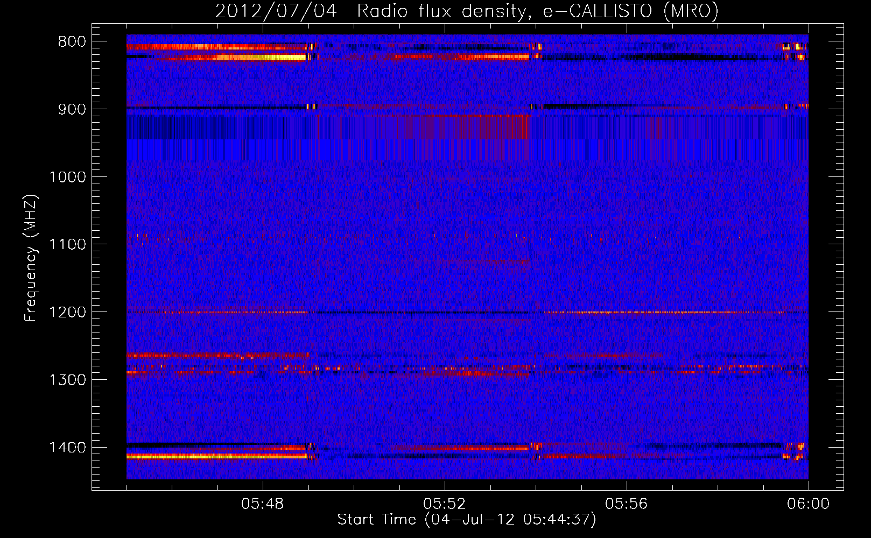The image size is (871, 538).
Task: Click the 1200 frequency tick label
Action: coord(67,313)
